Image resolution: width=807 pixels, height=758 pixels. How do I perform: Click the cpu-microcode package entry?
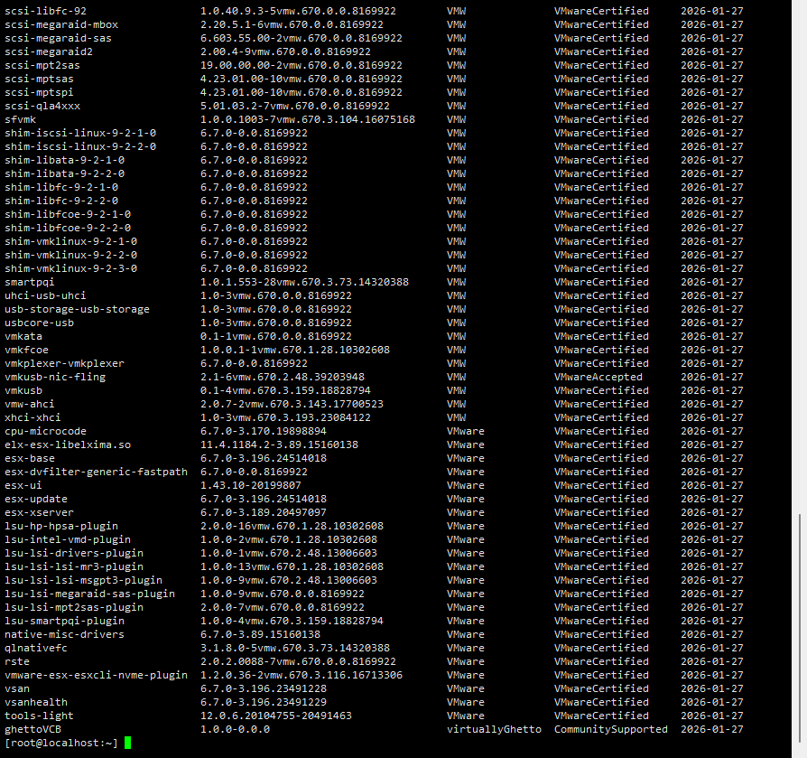(x=45, y=431)
